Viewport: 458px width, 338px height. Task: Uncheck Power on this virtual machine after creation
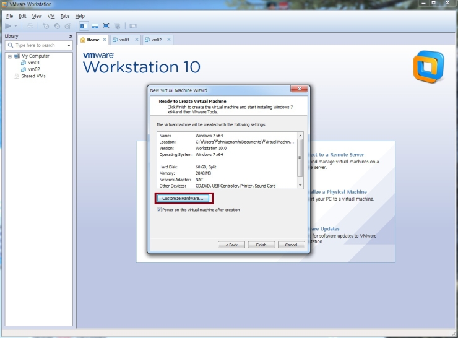[x=159, y=210]
